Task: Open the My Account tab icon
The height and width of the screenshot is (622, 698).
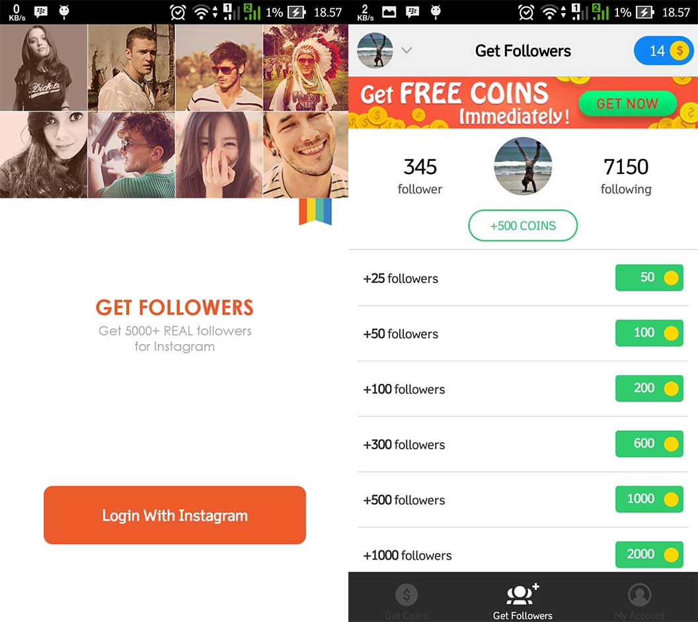Action: (x=639, y=595)
